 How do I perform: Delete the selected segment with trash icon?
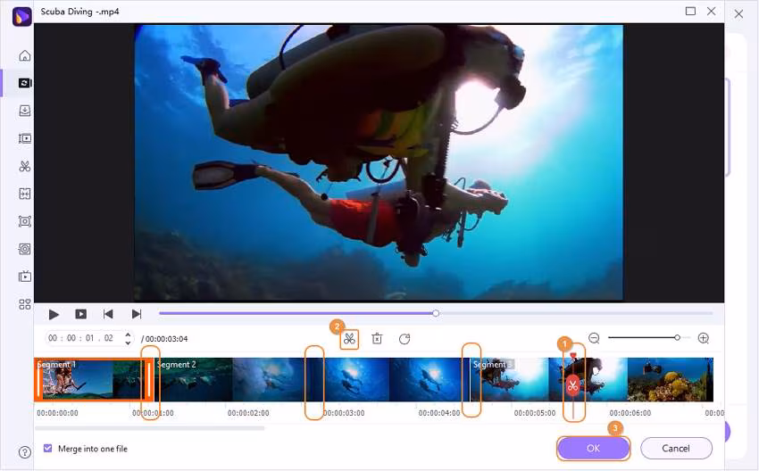click(x=377, y=338)
